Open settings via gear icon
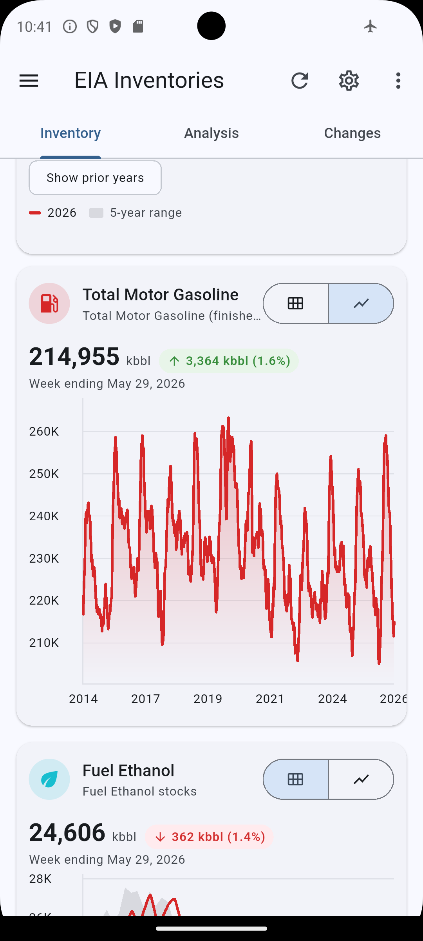This screenshot has width=423, height=941. (349, 81)
